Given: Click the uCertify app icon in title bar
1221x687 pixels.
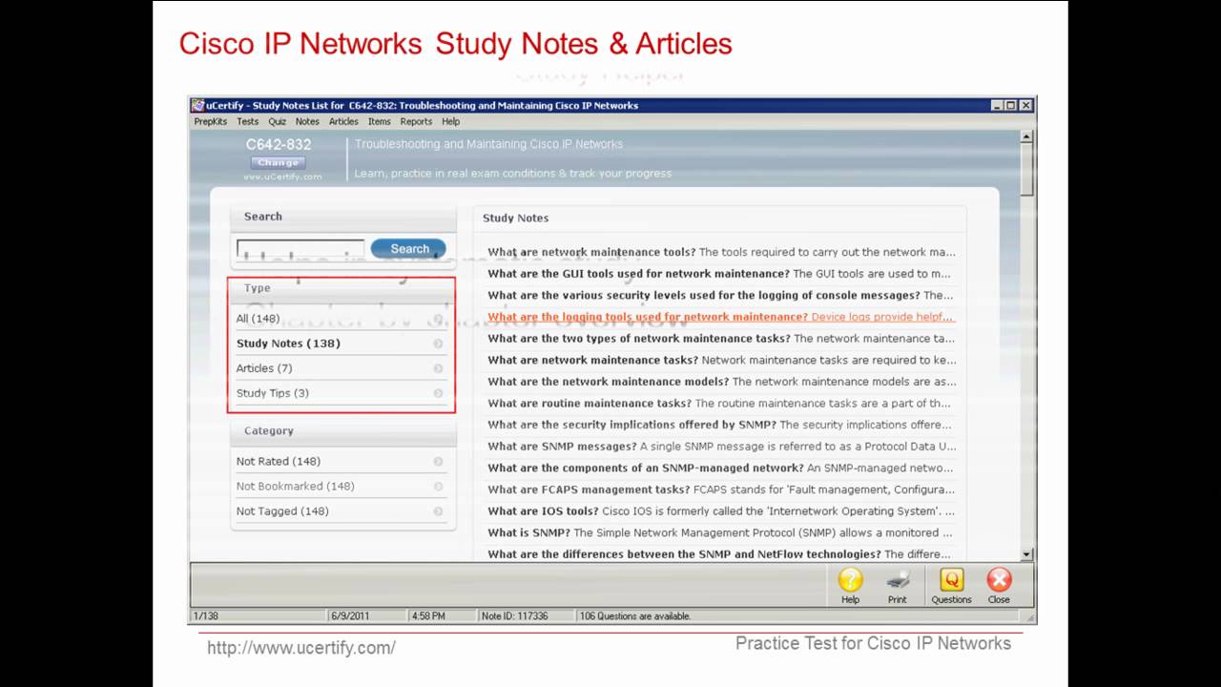Looking at the screenshot, I should pos(198,106).
